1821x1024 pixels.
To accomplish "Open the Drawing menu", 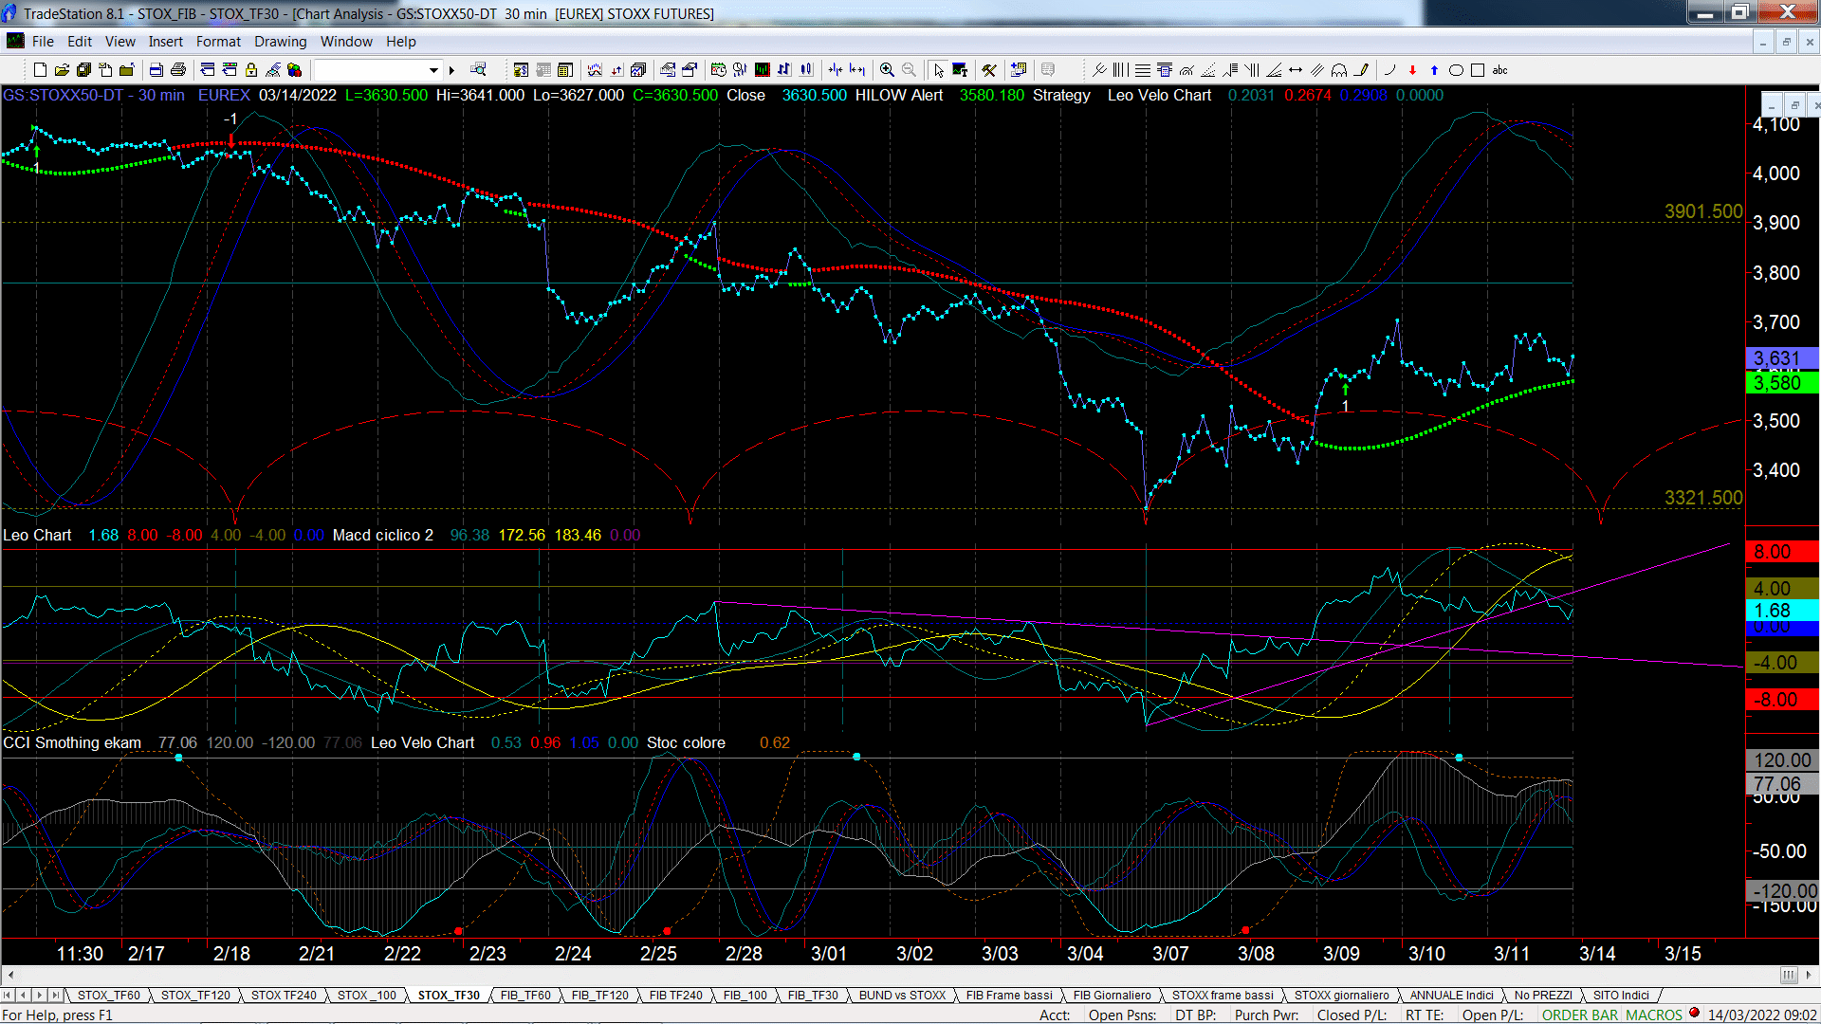I will 280,42.
